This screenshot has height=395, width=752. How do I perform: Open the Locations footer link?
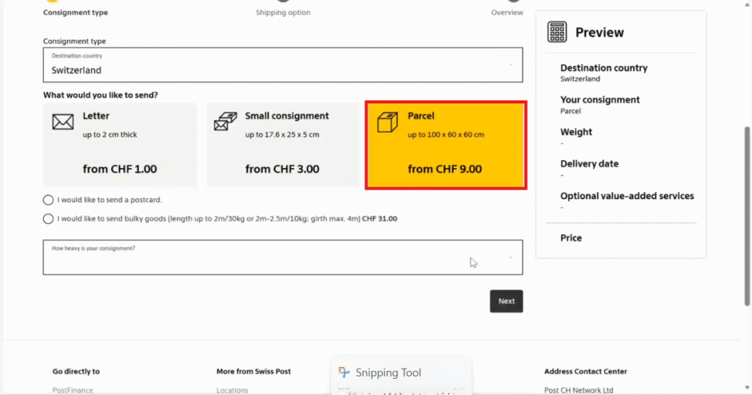point(232,390)
